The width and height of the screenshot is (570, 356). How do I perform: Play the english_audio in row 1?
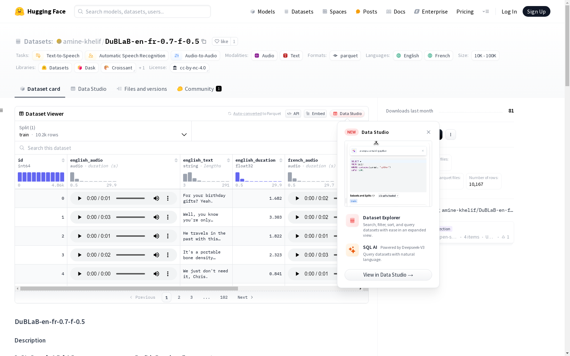tap(80, 217)
